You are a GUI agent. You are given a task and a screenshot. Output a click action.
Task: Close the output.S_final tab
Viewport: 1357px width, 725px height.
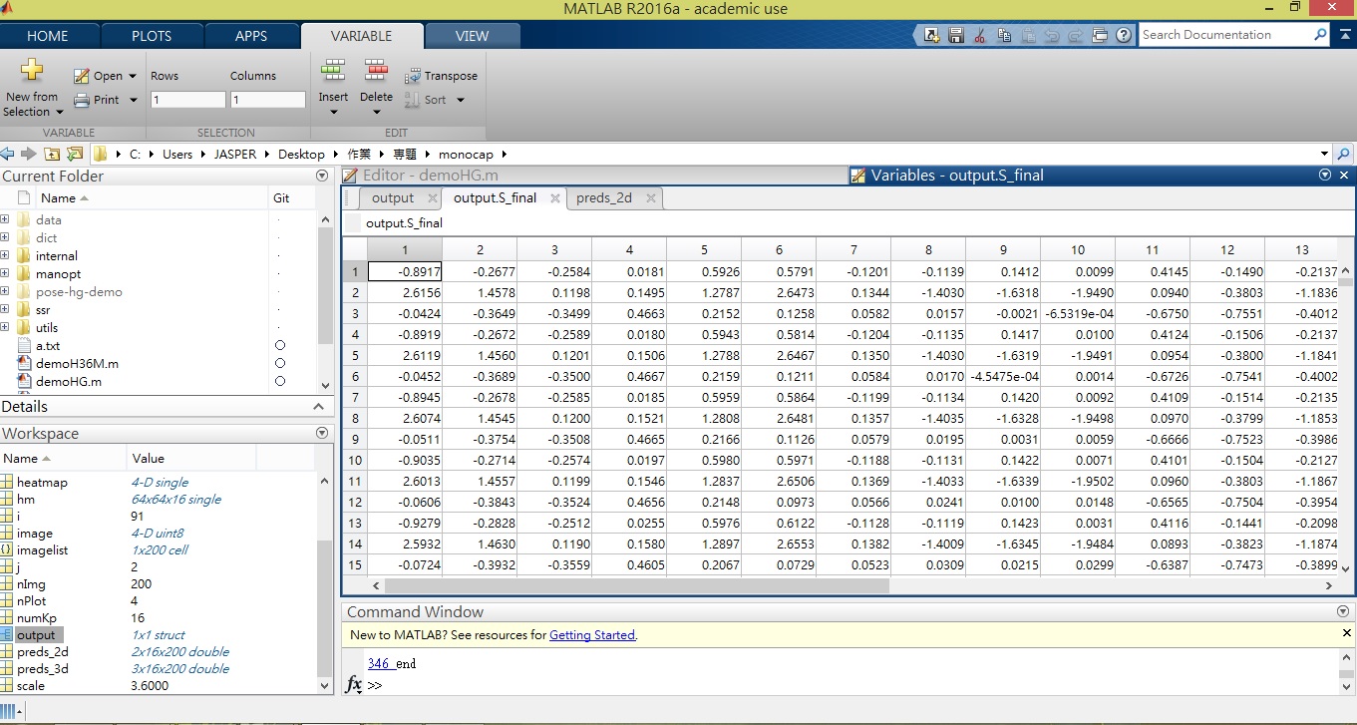[555, 197]
